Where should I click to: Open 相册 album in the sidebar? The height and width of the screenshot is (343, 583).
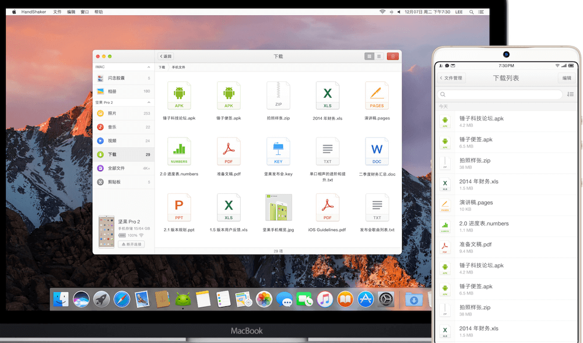124,91
